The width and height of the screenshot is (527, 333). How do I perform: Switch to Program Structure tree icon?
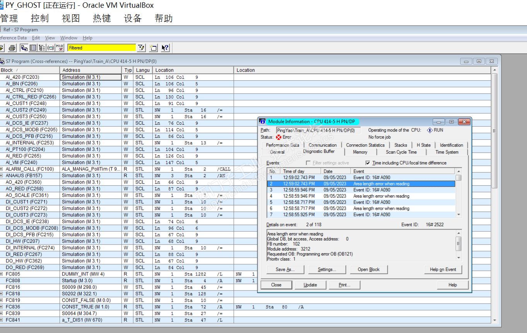click(x=42, y=48)
